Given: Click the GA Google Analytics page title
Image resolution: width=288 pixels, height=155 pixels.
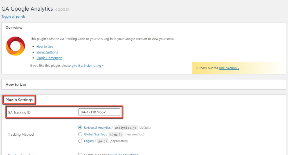Looking at the screenshot, I should coord(27,9).
